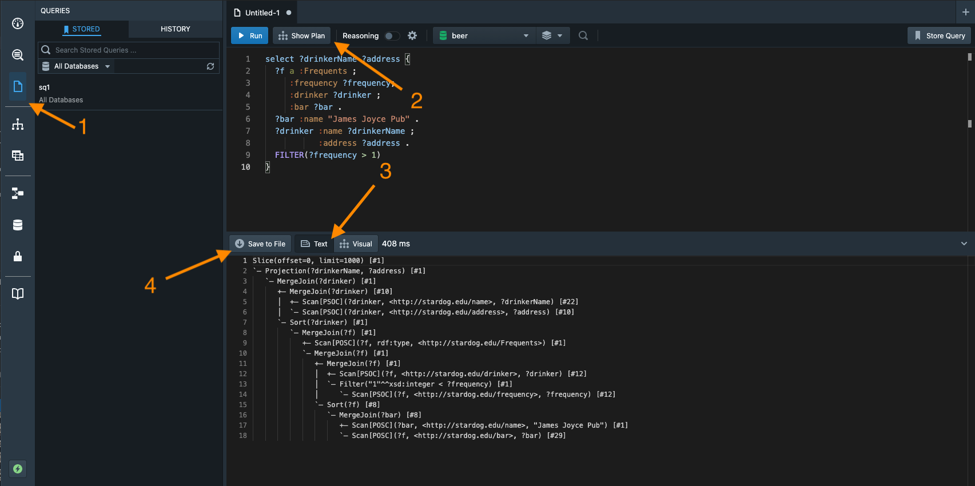
Task: Click the Store Query button
Action: 938,35
